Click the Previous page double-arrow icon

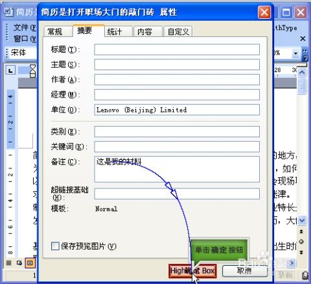[x=301, y=232]
